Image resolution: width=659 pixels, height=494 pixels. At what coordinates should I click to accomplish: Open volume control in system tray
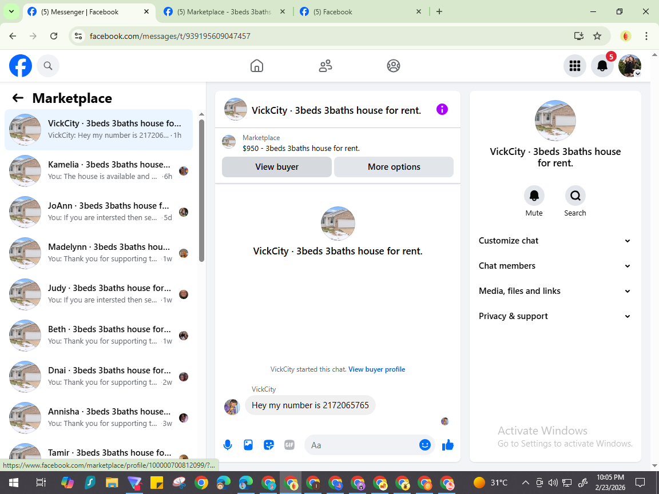click(x=553, y=483)
